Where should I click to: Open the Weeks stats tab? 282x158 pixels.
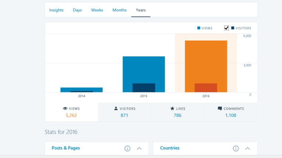[97, 10]
